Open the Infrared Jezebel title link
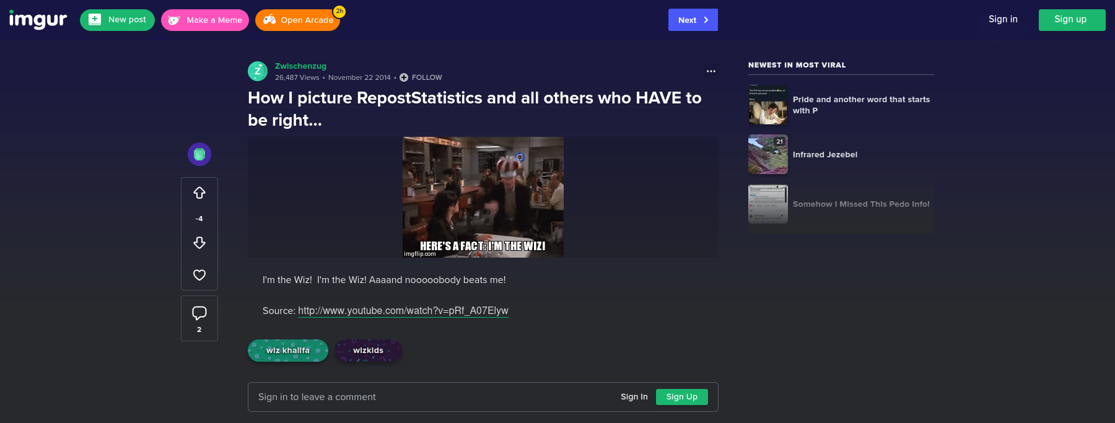 pos(825,155)
